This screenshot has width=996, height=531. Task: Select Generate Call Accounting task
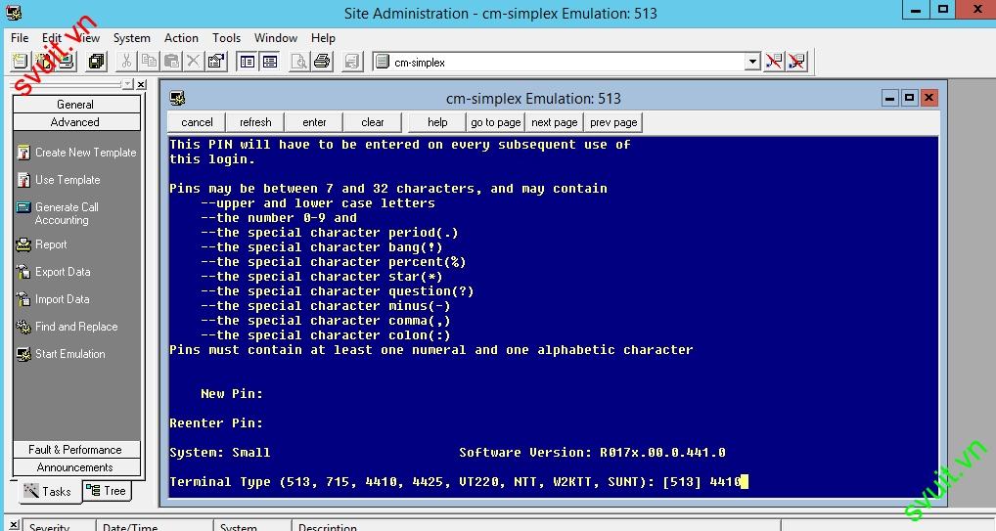coord(57,213)
